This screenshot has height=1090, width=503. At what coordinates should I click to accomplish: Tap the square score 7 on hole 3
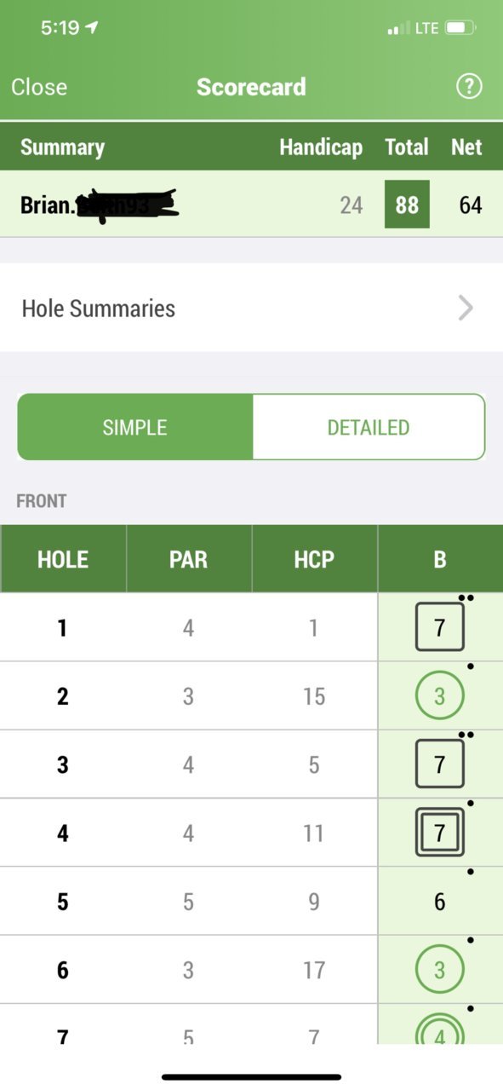coord(439,764)
